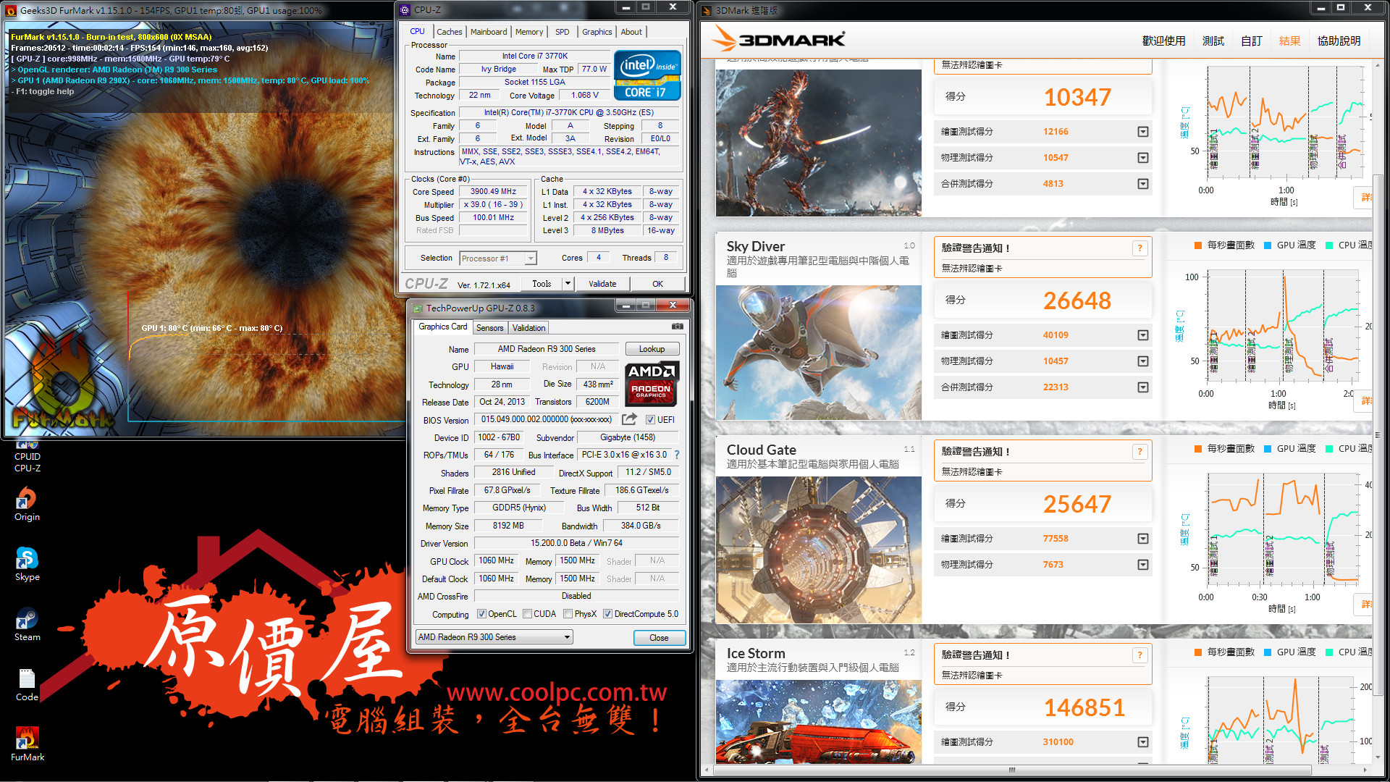Open GPU selector dropdown in GPU-Z

494,637
